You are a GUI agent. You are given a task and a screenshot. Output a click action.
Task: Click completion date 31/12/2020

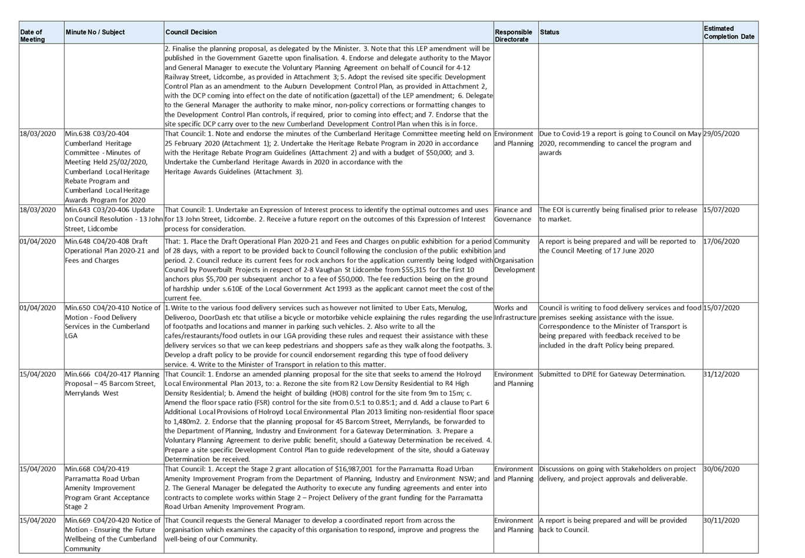tap(721, 375)
